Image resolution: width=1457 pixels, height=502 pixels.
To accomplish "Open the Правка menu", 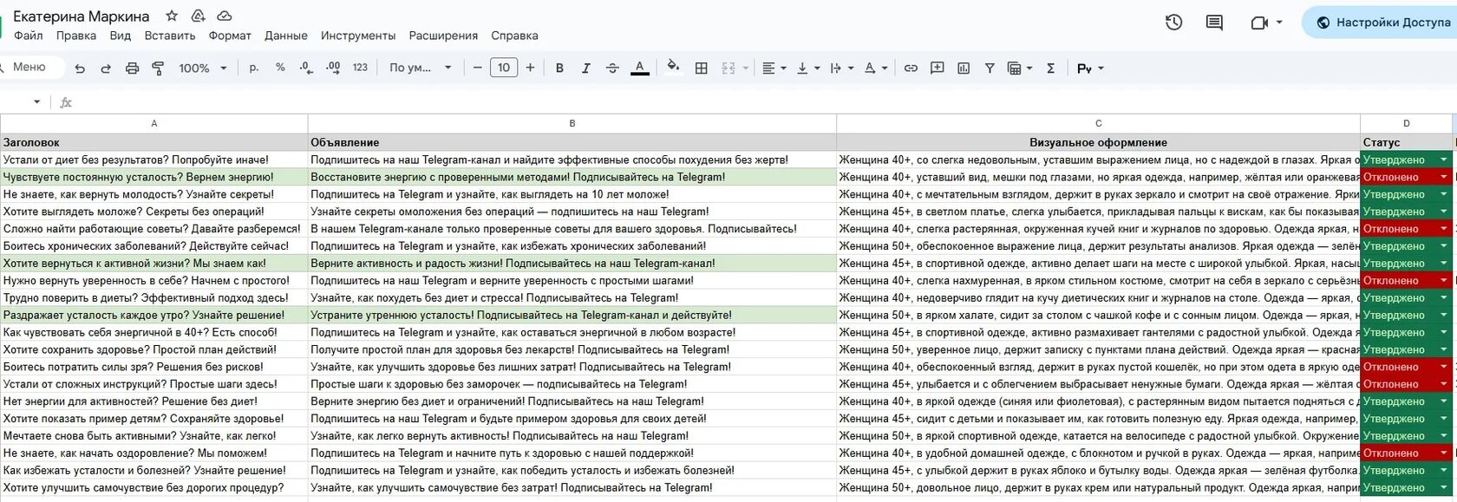I will coord(76,36).
